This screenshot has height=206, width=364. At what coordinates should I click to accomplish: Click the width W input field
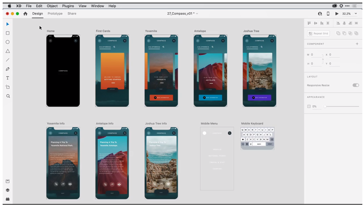coord(316,55)
